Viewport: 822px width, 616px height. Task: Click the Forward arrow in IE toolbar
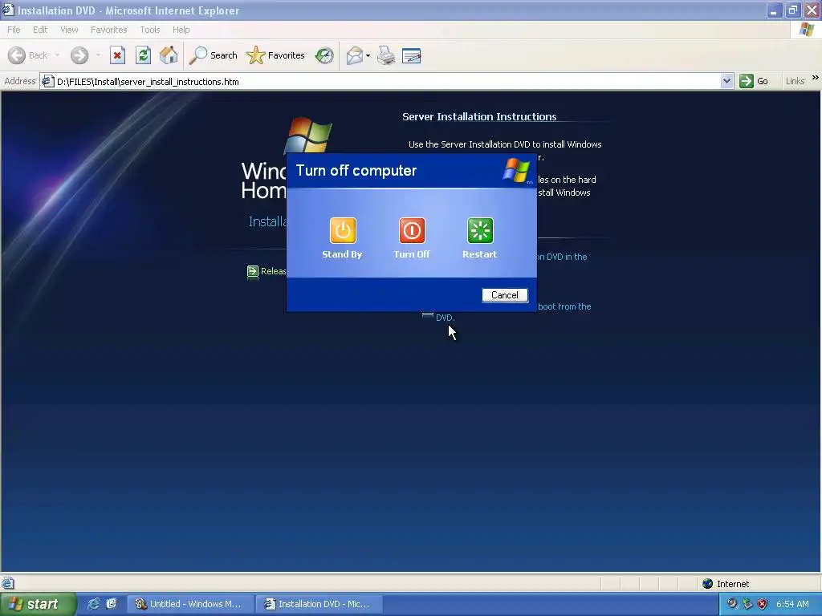(79, 55)
